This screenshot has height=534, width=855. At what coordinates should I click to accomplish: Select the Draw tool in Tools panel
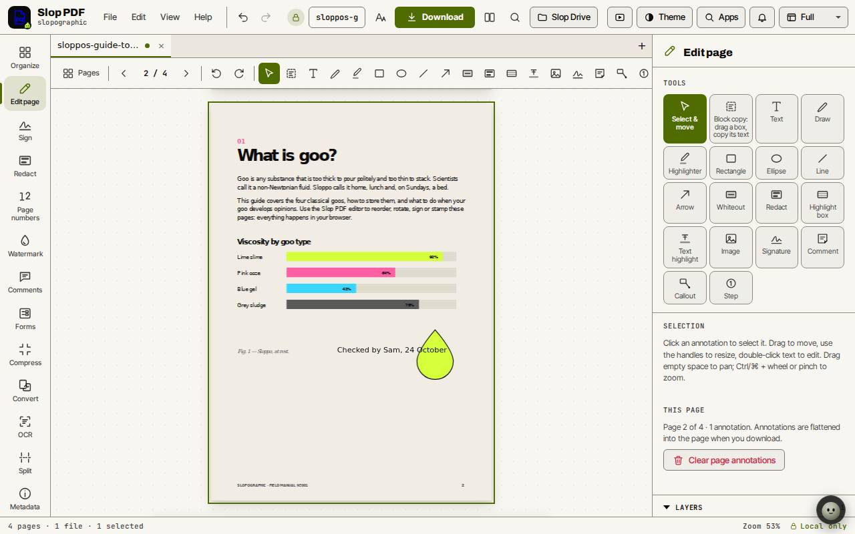pyautogui.click(x=822, y=118)
